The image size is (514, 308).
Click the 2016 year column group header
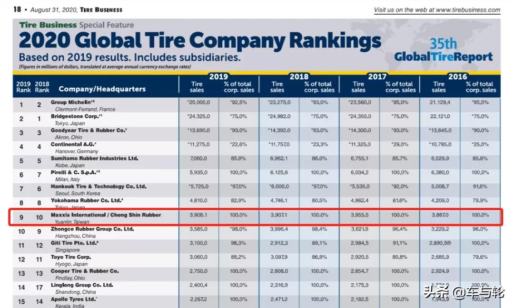[458, 76]
